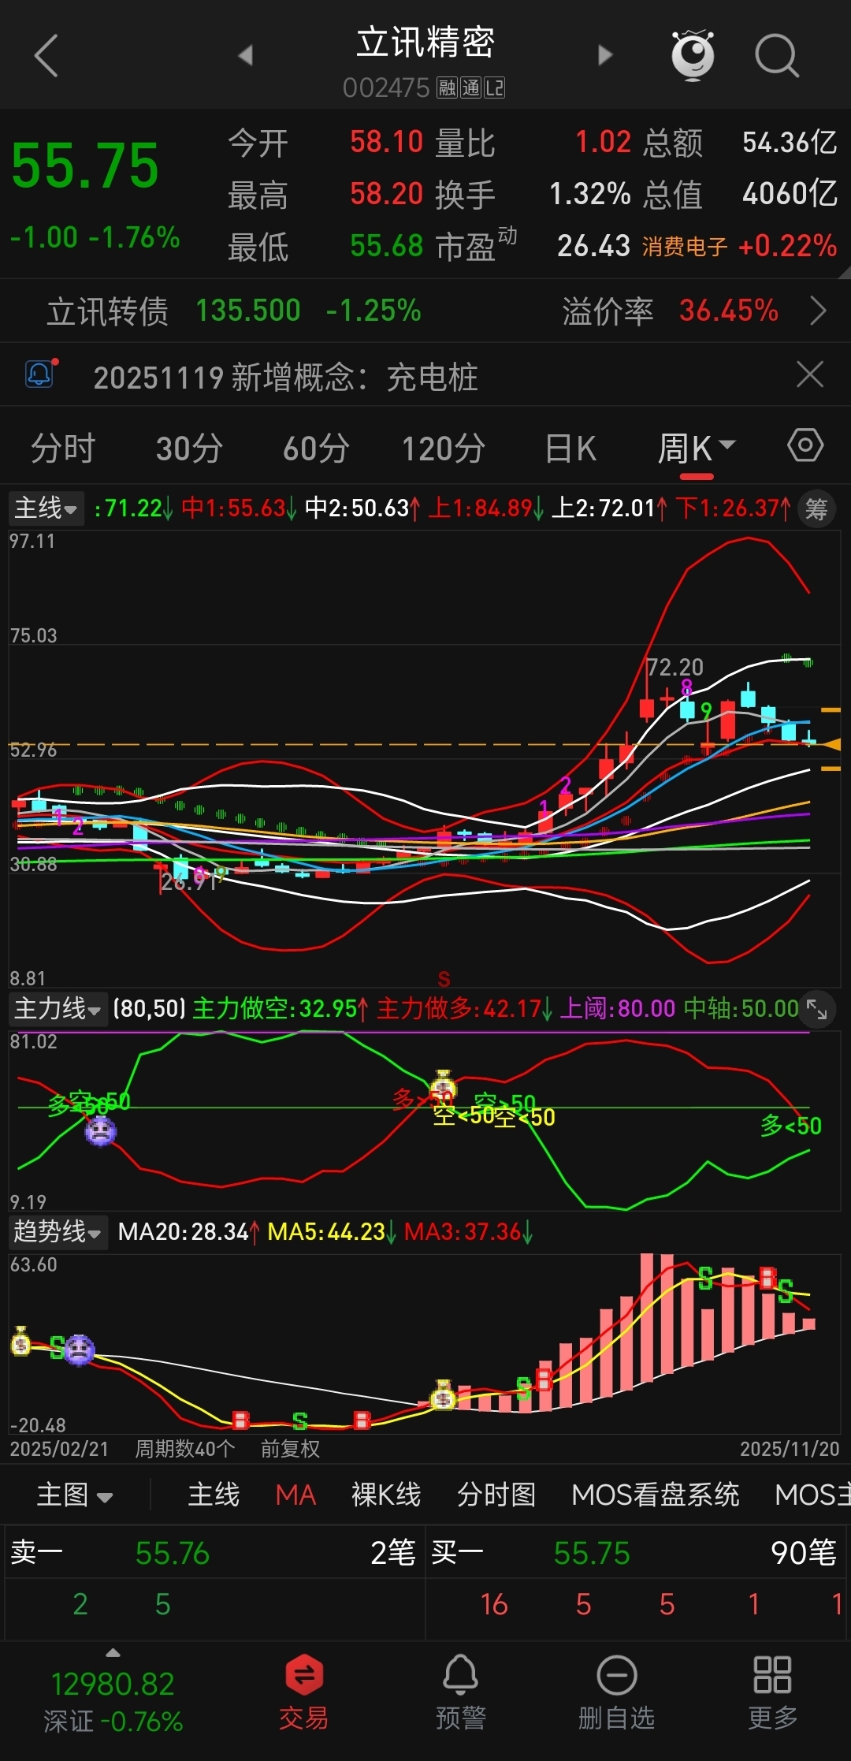The height and width of the screenshot is (1761, 851).
Task: Tap the 消费电子 sector link
Action: click(x=684, y=247)
